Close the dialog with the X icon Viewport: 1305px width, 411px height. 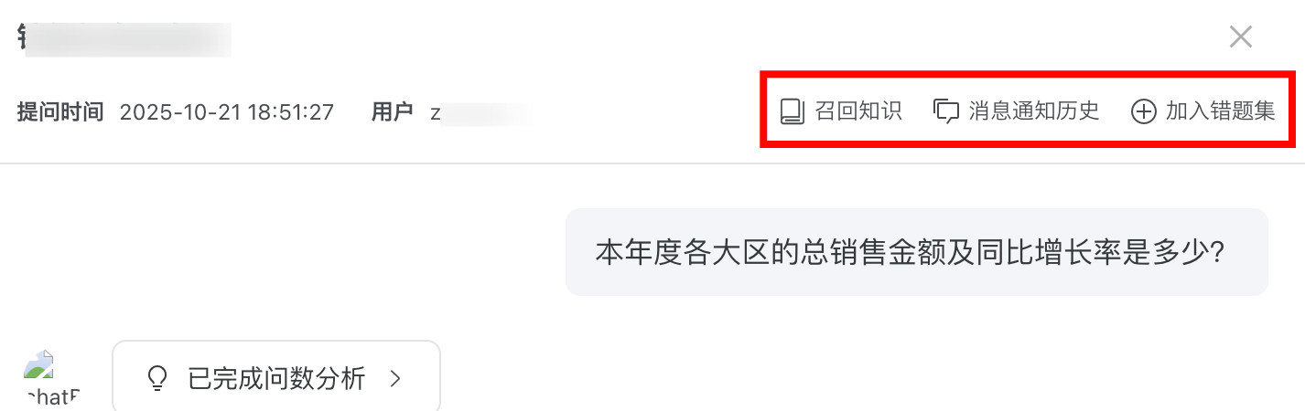coord(1241,37)
